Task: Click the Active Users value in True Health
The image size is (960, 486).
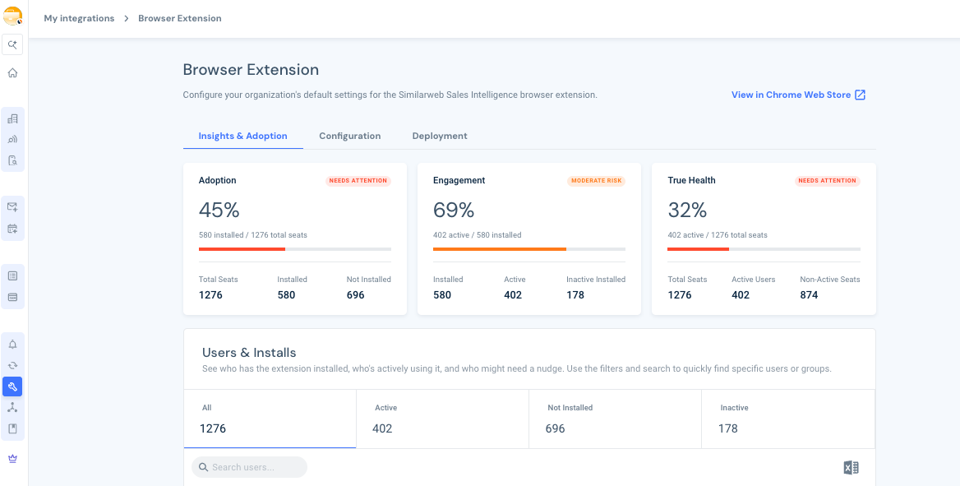Action: pyautogui.click(x=741, y=294)
